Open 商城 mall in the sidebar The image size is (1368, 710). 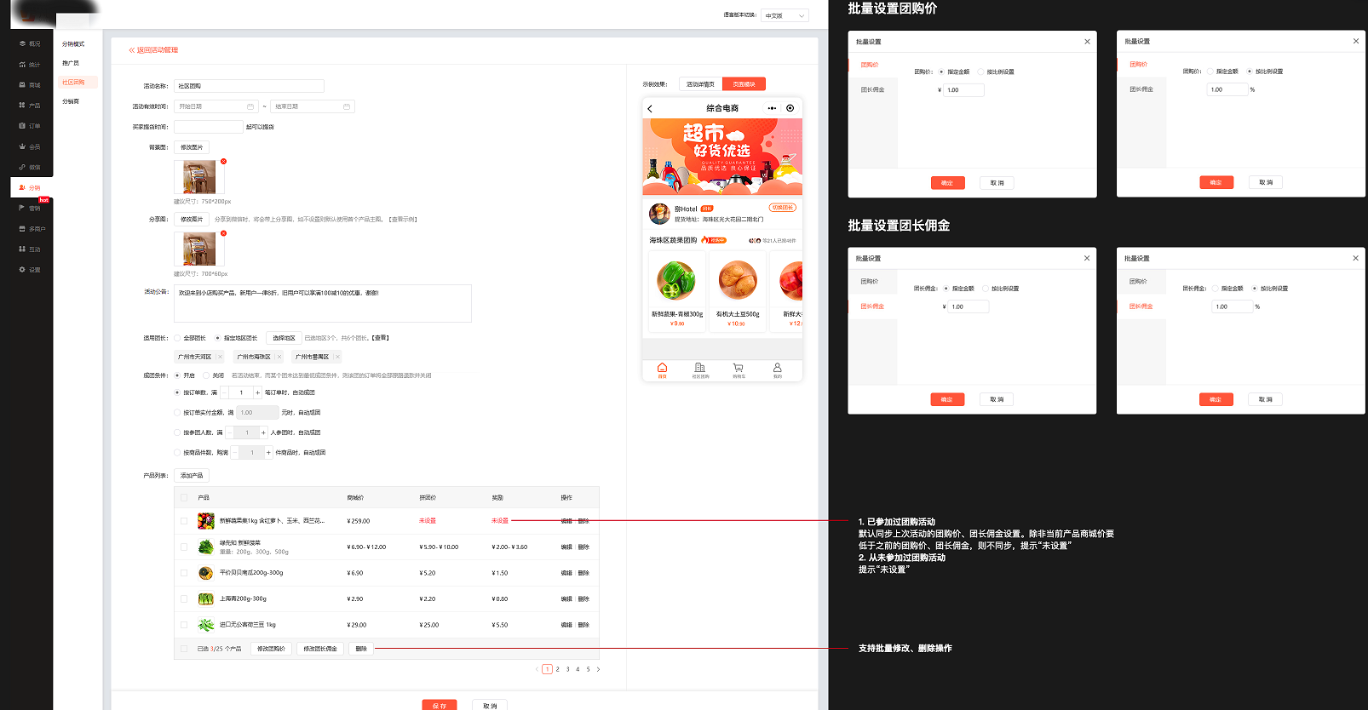(x=30, y=85)
